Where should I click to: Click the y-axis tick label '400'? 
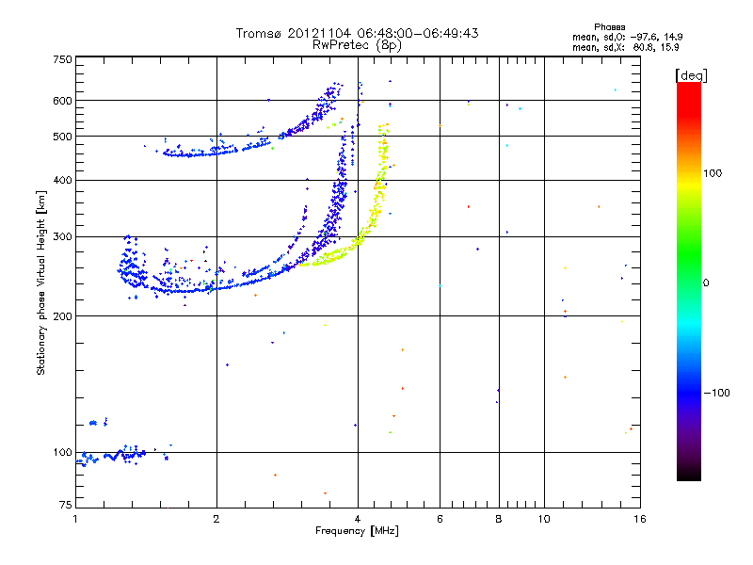[x=62, y=180]
